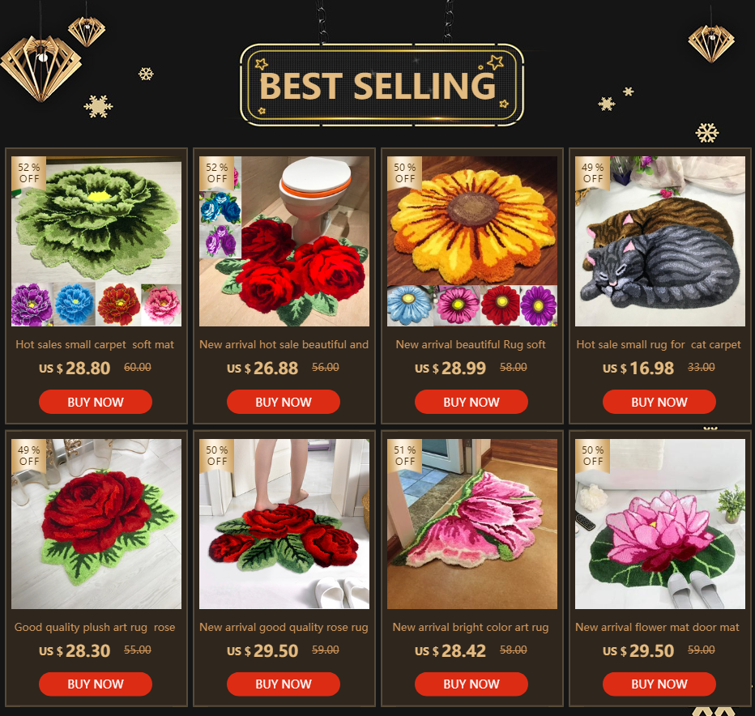Click the 52% OFF badge on peony carpet
The image size is (755, 716).
29,173
